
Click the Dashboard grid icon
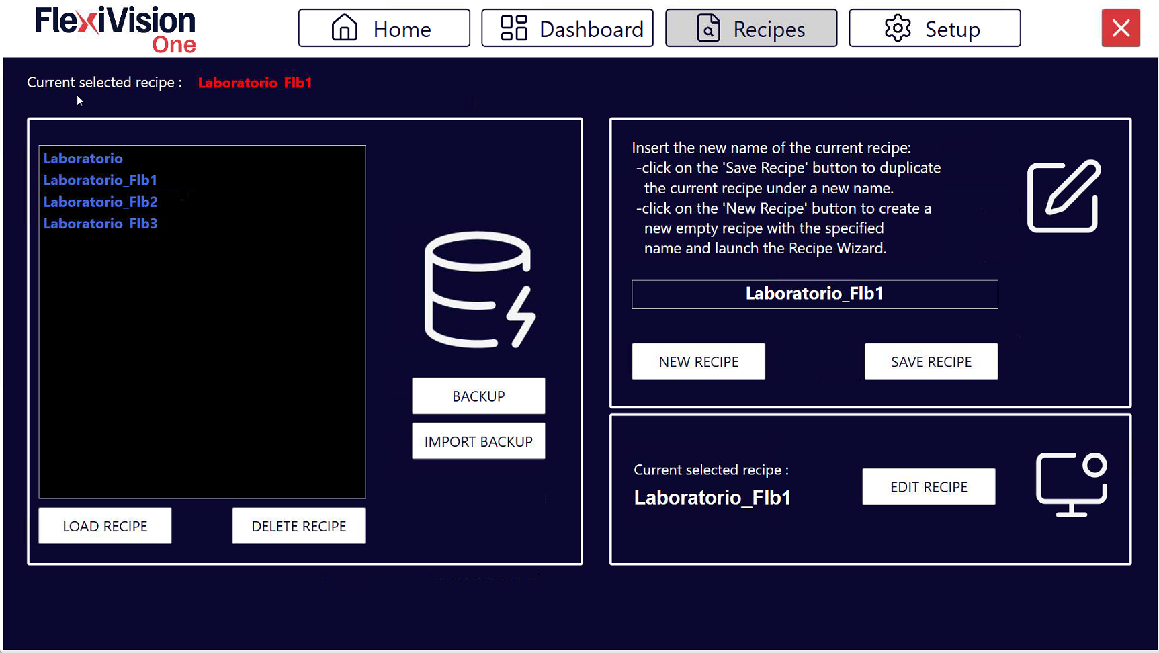[x=514, y=28]
